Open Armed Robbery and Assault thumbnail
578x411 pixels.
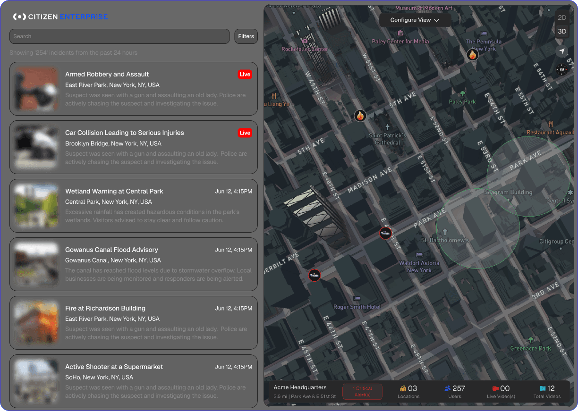pyautogui.click(x=36, y=89)
